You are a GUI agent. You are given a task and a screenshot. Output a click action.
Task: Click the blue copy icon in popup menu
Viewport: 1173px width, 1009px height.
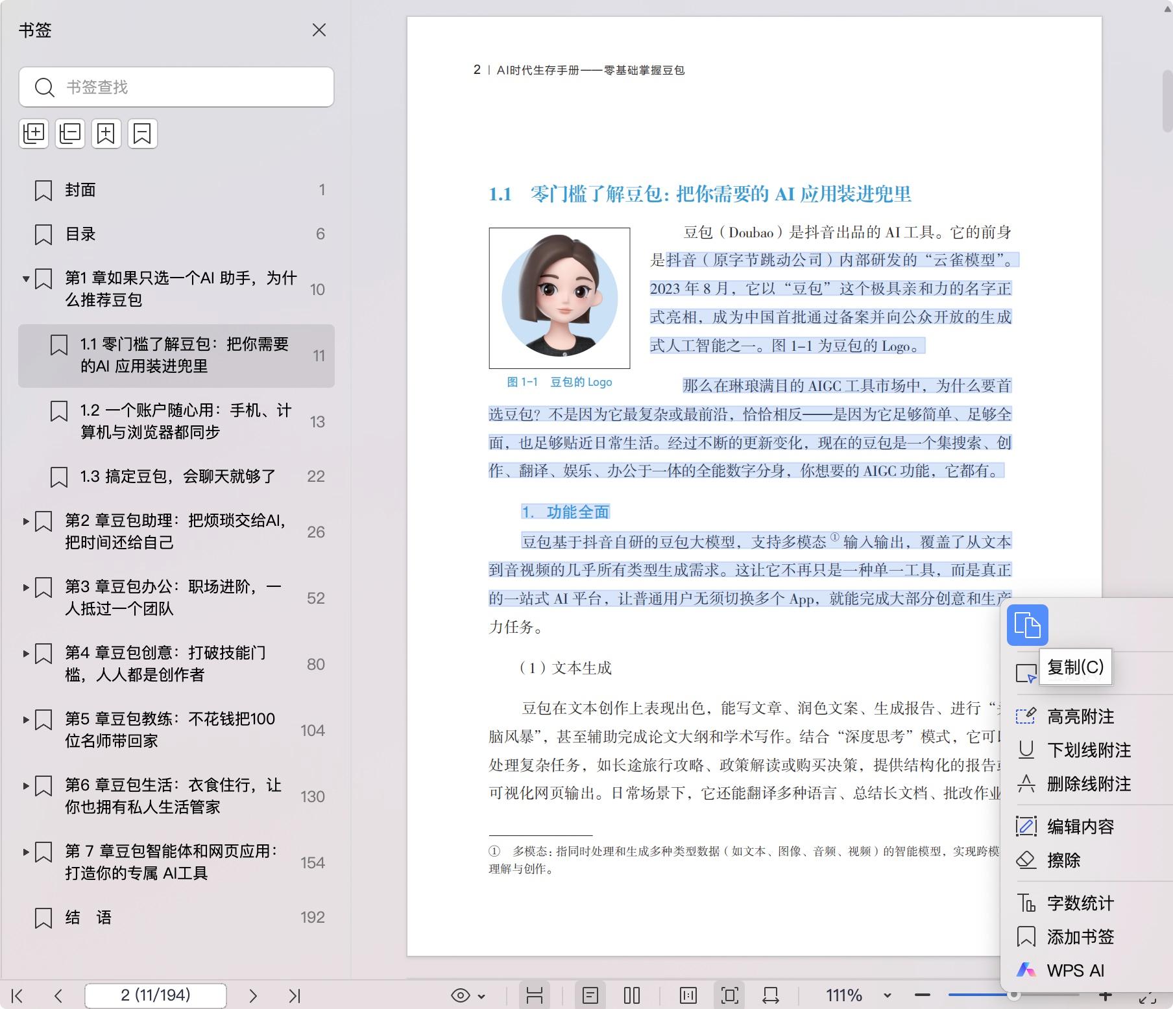click(1027, 625)
